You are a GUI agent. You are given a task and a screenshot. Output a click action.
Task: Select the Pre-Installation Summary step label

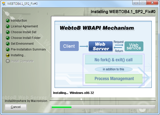coord(28,49)
